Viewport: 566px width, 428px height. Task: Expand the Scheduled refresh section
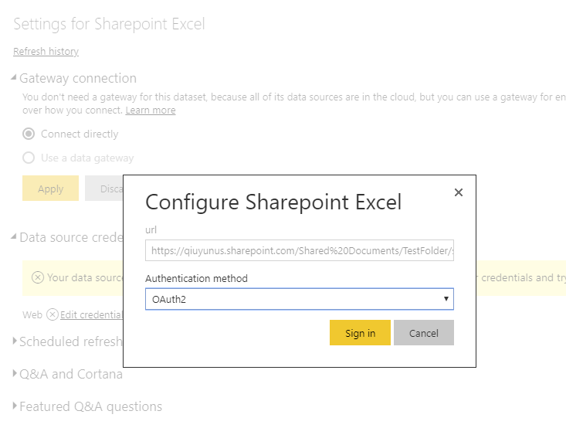15,341
